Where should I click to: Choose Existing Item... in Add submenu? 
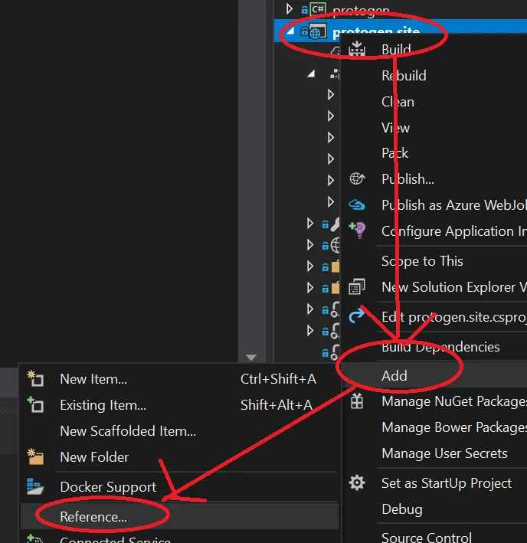tap(103, 405)
